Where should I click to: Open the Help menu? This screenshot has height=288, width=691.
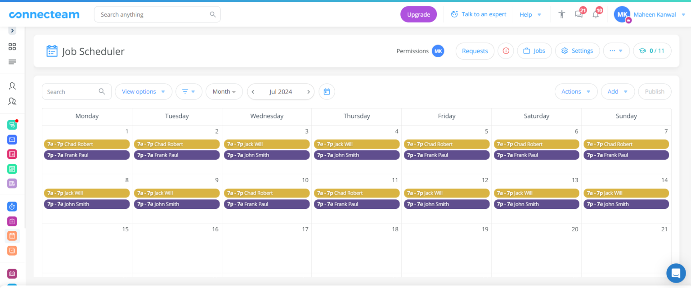tap(530, 14)
